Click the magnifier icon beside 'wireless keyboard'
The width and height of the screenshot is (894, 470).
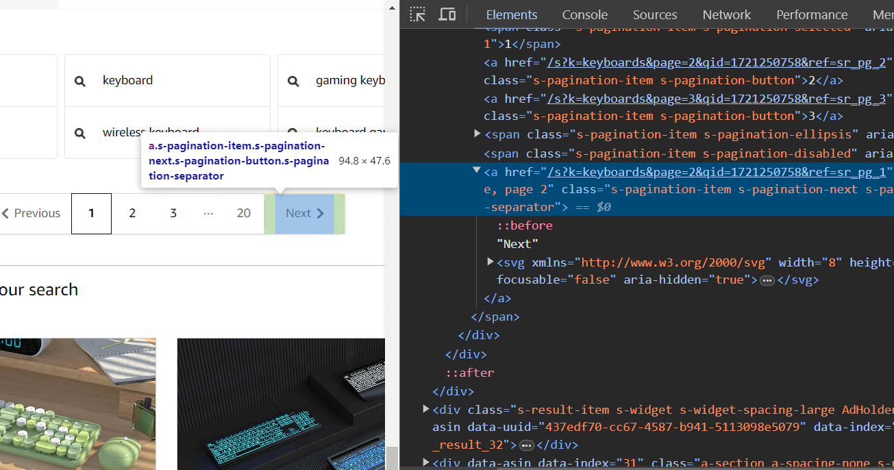coord(80,133)
